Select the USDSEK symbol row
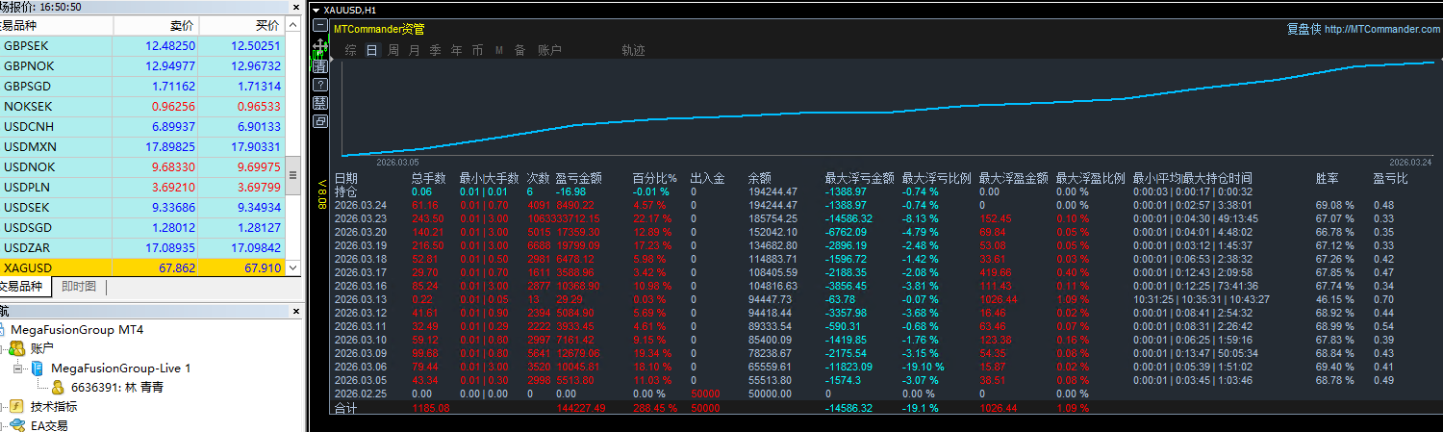This screenshot has width=1443, height=432. tap(142, 207)
